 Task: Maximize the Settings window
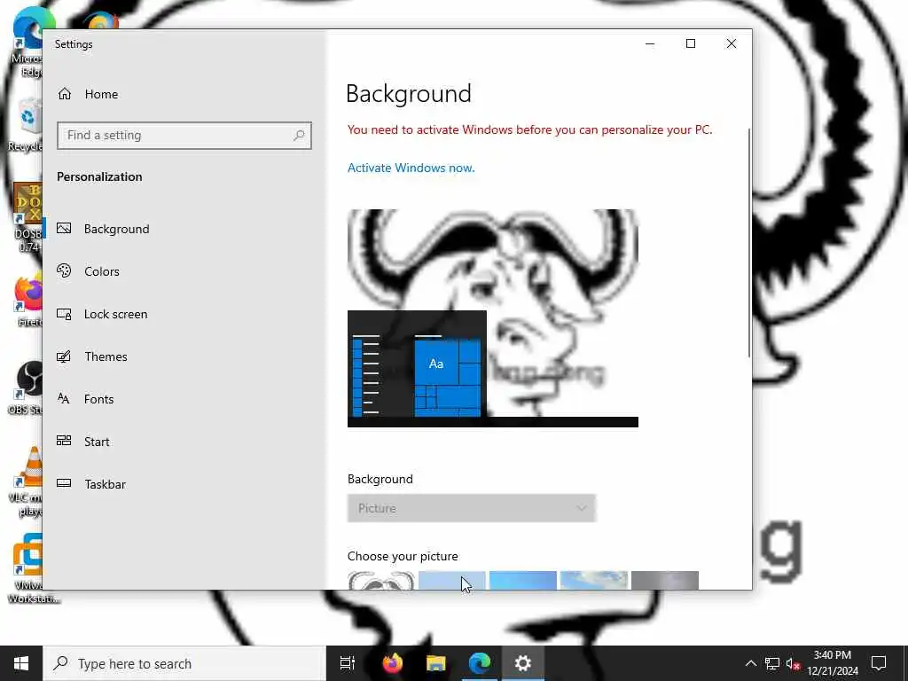(690, 44)
